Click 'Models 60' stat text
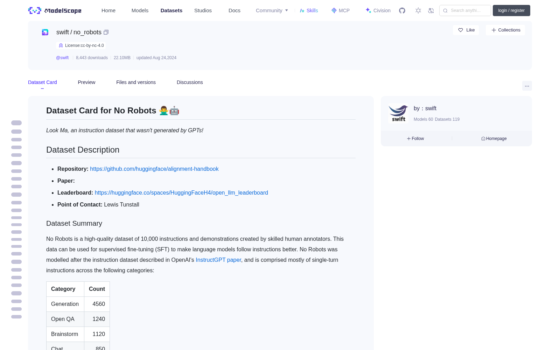 coord(423,119)
